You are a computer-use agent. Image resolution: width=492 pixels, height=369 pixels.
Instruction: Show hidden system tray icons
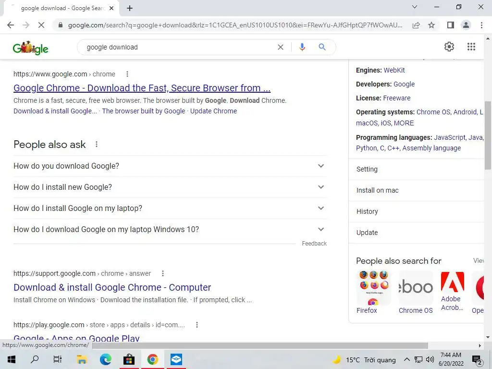coord(406,359)
